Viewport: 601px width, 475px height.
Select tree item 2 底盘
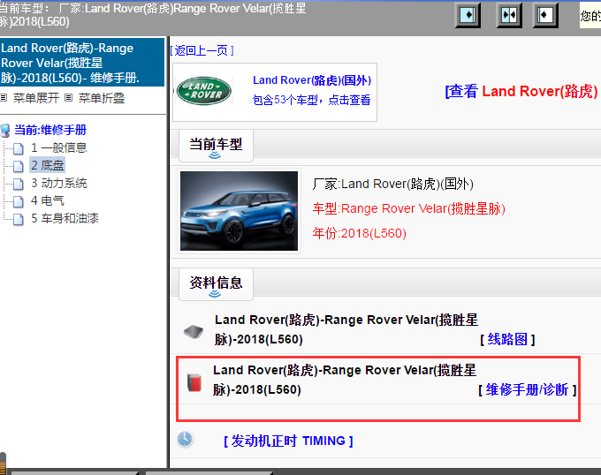pos(48,165)
